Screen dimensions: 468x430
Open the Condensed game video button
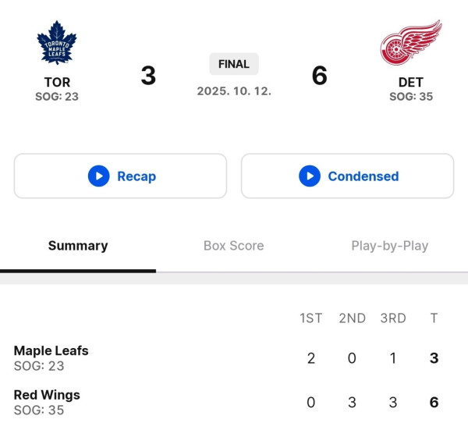[x=347, y=176]
